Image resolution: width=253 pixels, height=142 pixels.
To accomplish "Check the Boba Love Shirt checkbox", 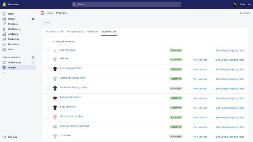I will [48, 108].
